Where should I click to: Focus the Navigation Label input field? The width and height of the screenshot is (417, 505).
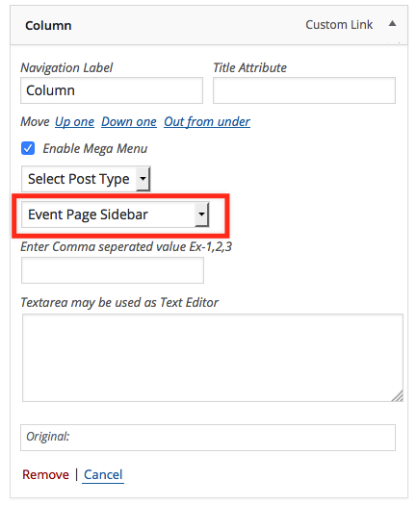point(112,90)
